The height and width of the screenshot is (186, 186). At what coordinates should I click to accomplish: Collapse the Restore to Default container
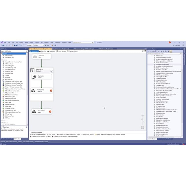click(51, 71)
